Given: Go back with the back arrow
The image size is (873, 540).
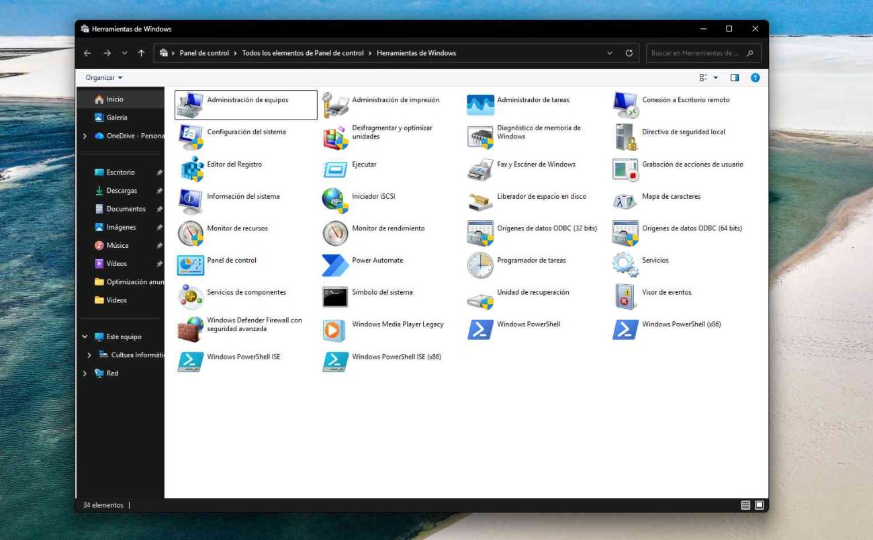Looking at the screenshot, I should tap(87, 53).
